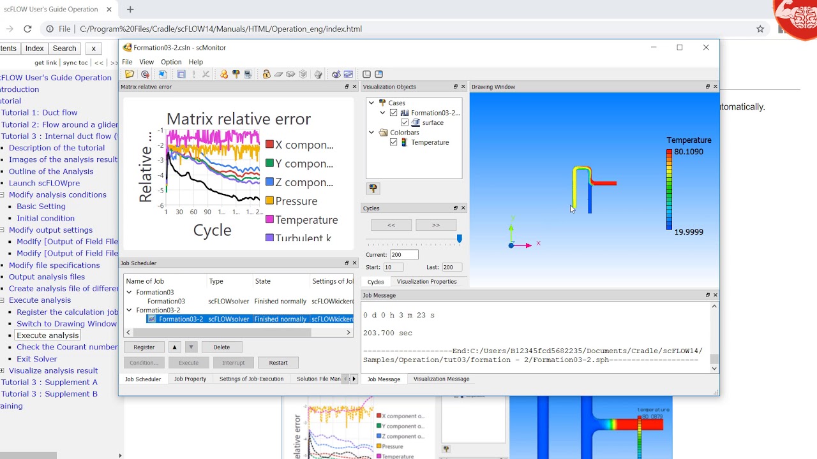Image resolution: width=817 pixels, height=459 pixels.
Task: Click the computer monitor toolbar icon
Action: pos(248,75)
